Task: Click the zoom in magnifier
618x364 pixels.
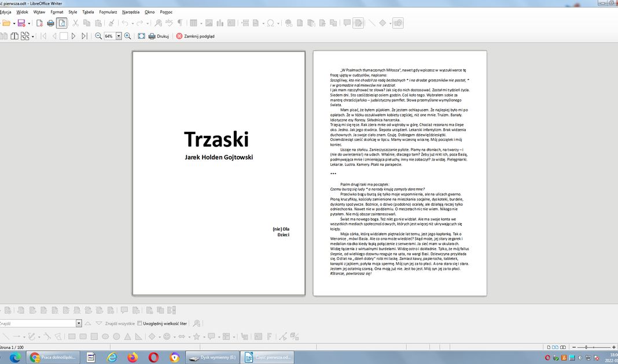Action: point(127,36)
